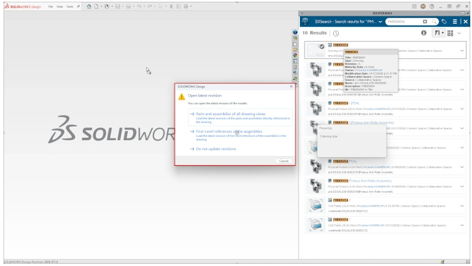Click owner link in last CAD Family B row
Image resolution: width=472 pixels, height=266 pixels.
coord(370,225)
